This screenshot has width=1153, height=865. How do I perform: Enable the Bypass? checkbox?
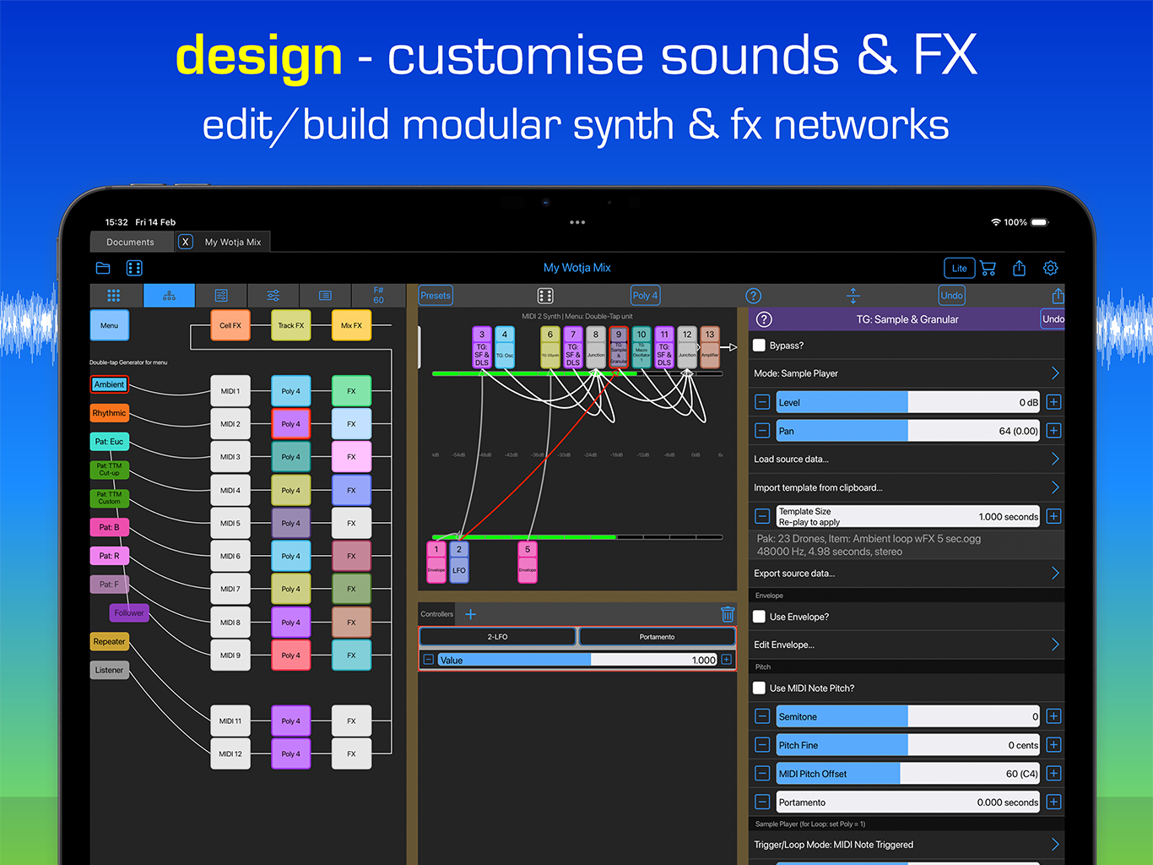pyautogui.click(x=760, y=345)
